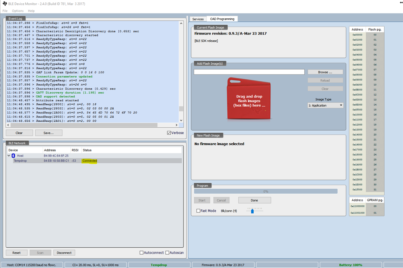Click the Scan button

(x=40, y=253)
